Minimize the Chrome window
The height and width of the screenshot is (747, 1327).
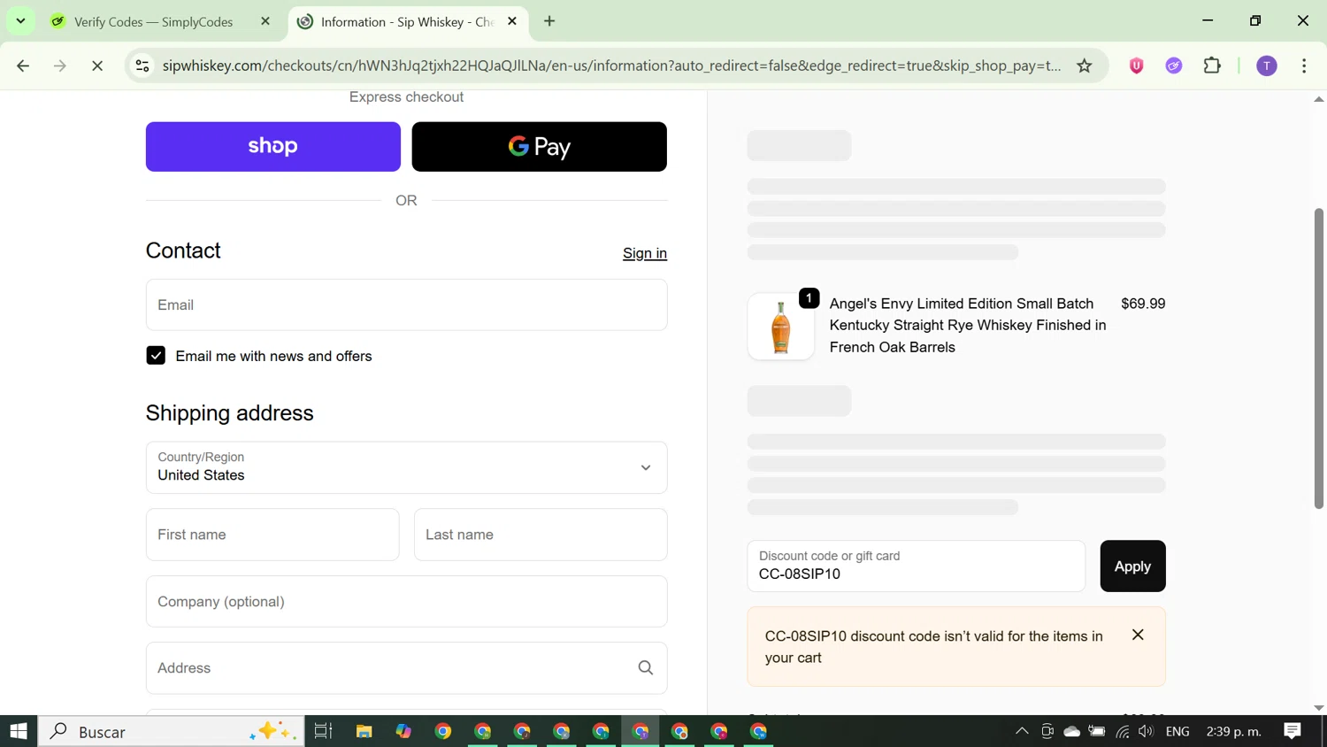click(1208, 20)
